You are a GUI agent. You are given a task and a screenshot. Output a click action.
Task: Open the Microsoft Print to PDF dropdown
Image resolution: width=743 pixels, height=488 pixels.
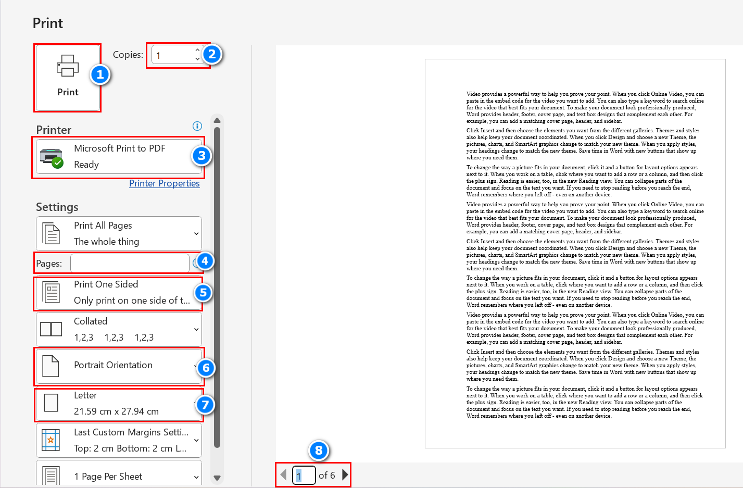click(x=119, y=157)
